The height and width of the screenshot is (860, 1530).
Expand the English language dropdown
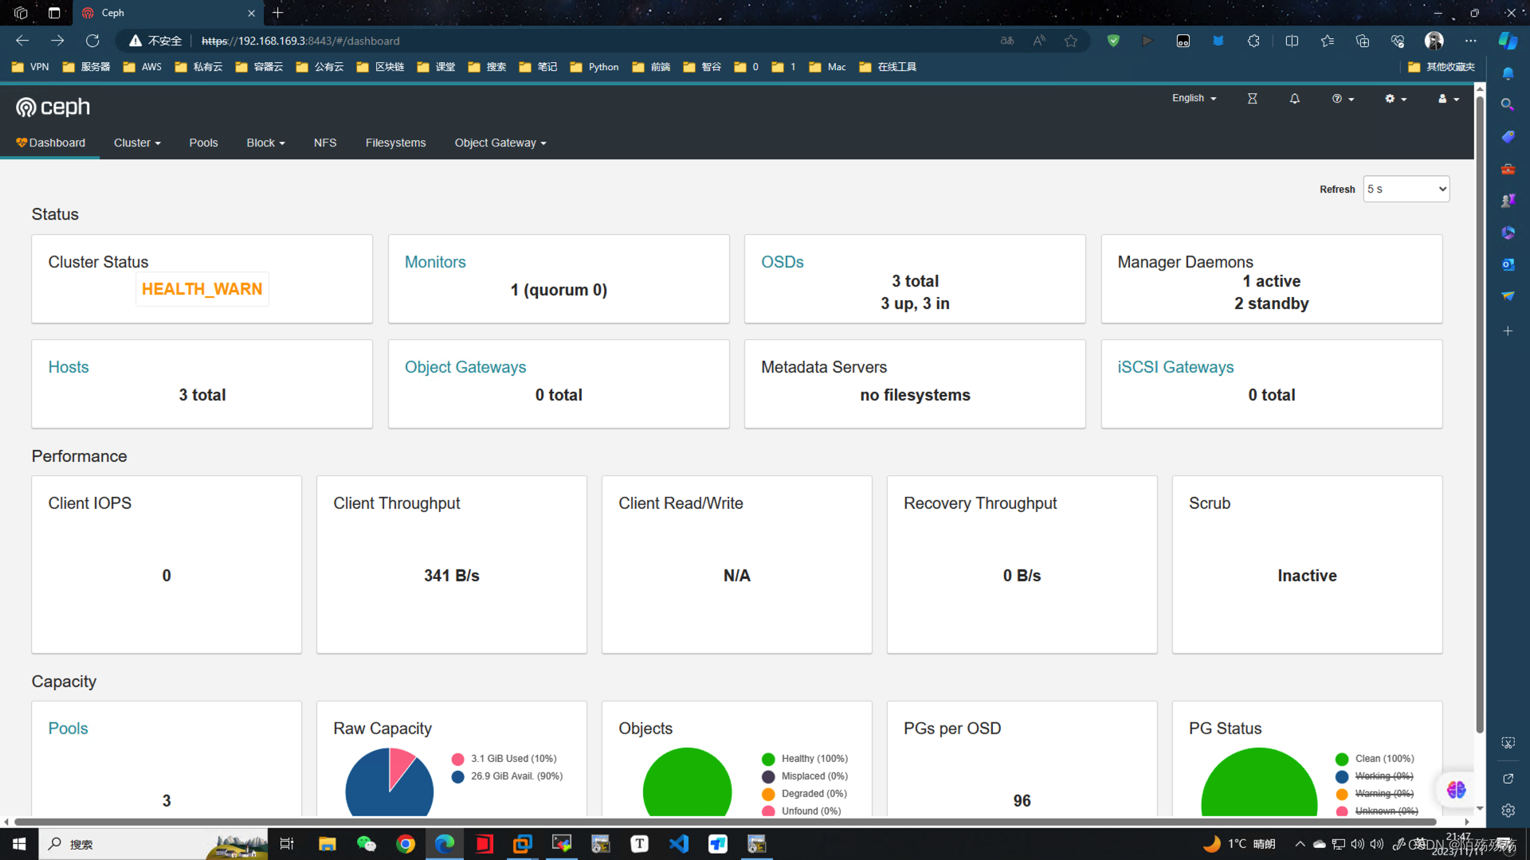tap(1193, 99)
